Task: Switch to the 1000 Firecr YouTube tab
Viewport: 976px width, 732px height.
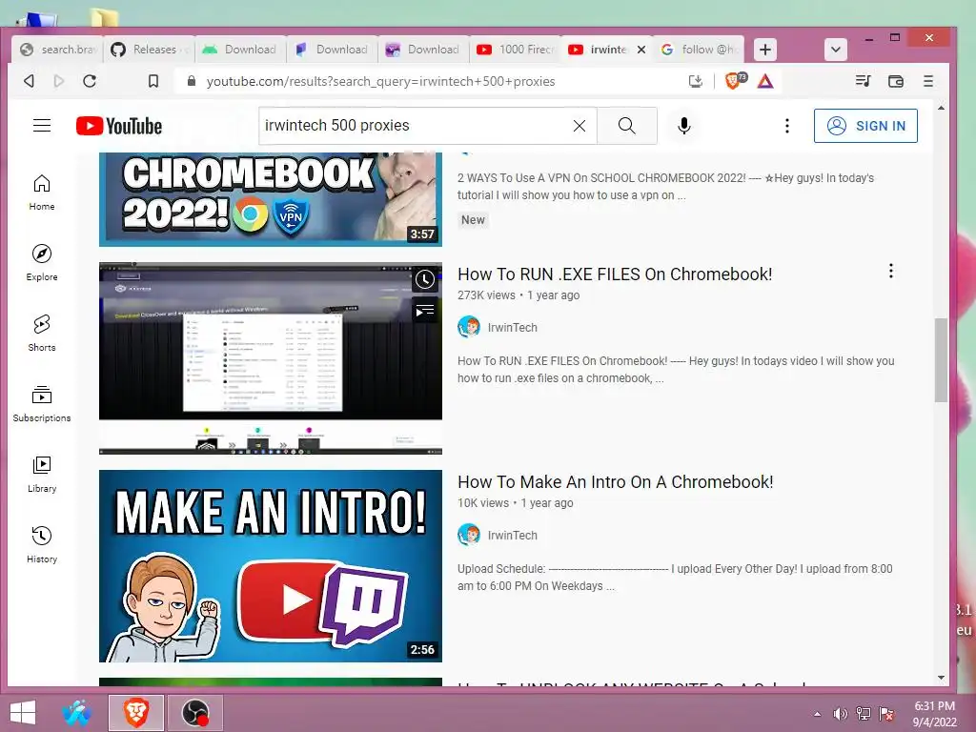Action: (x=516, y=50)
